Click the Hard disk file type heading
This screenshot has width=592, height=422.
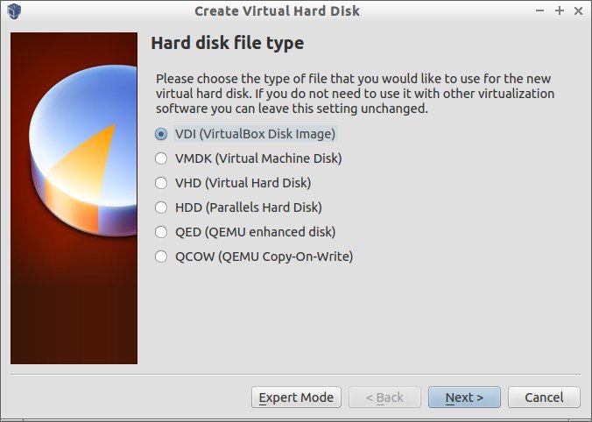tap(228, 43)
